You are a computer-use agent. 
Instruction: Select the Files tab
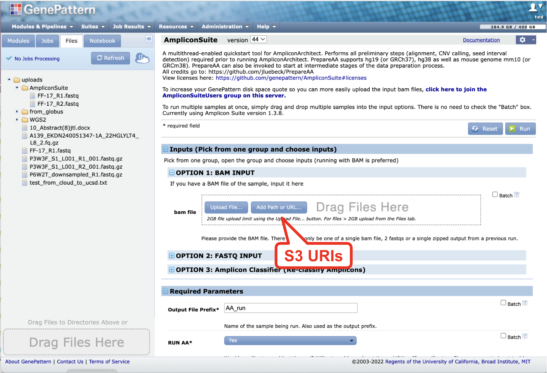(x=72, y=41)
